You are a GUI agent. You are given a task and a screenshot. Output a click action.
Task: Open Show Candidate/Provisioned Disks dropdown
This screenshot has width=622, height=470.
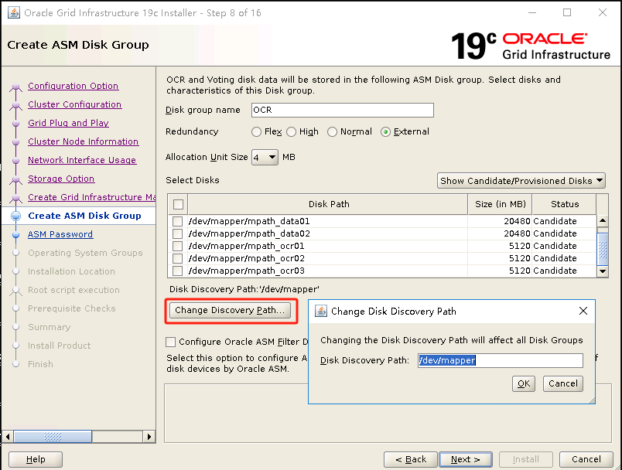click(x=521, y=181)
